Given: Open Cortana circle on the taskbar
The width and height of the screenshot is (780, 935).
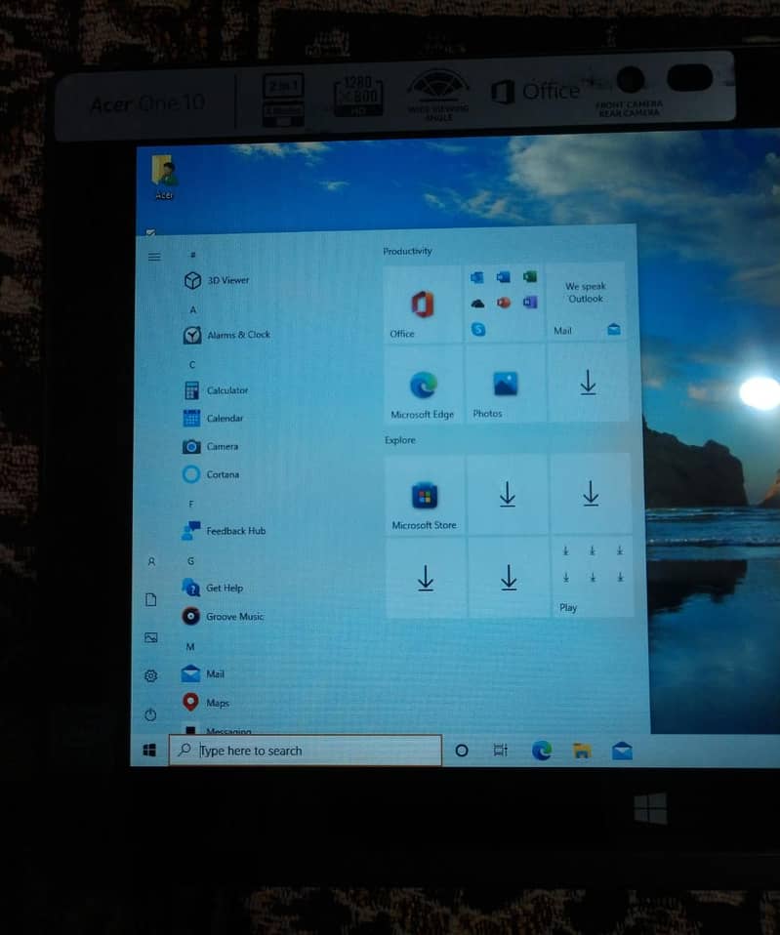Looking at the screenshot, I should click(x=462, y=751).
